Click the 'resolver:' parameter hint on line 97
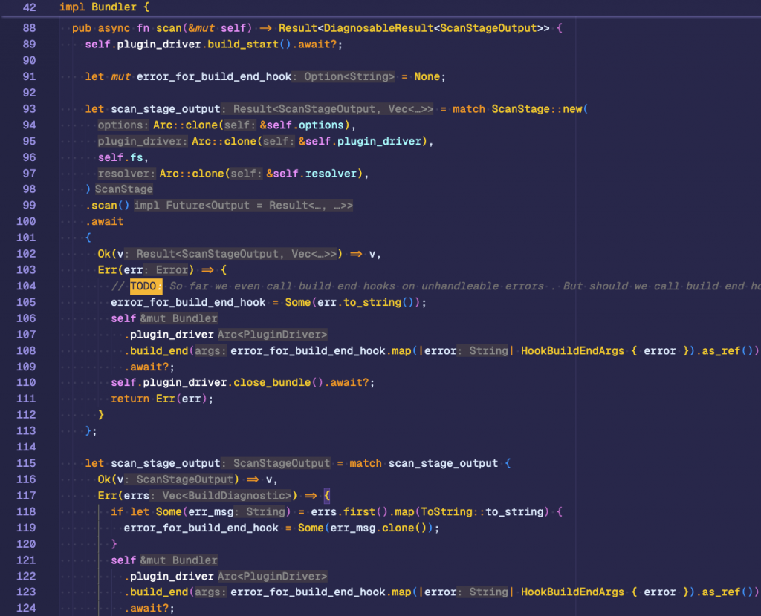 126,174
